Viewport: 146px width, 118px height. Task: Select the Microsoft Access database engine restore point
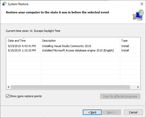coord(73,50)
